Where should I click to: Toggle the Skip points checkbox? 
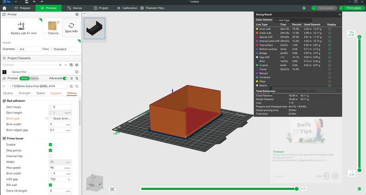pos(50,151)
